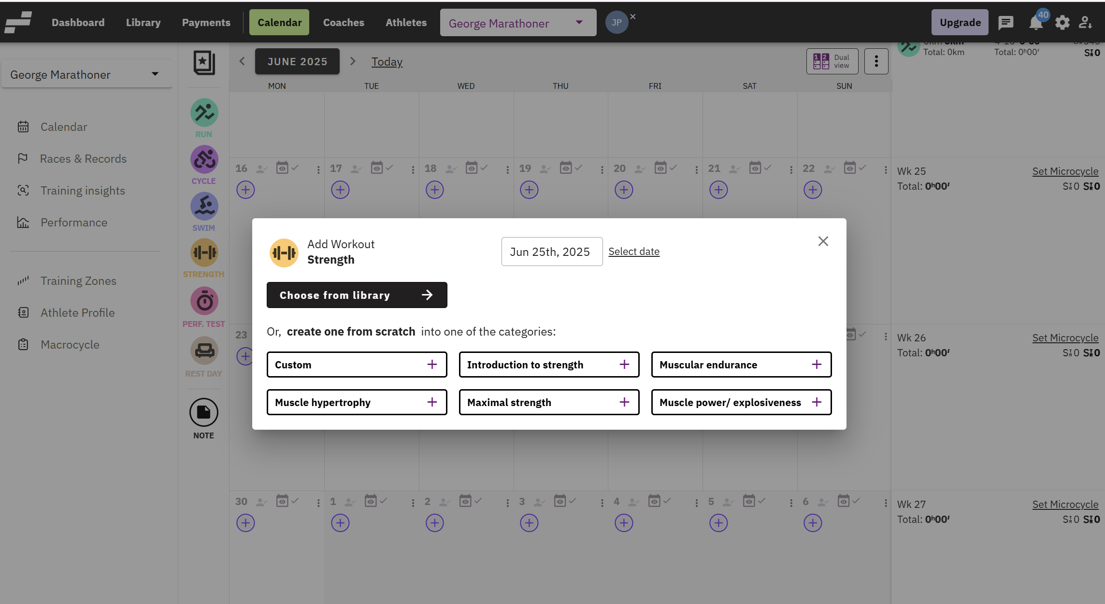Switch to the Library tab

(x=143, y=23)
